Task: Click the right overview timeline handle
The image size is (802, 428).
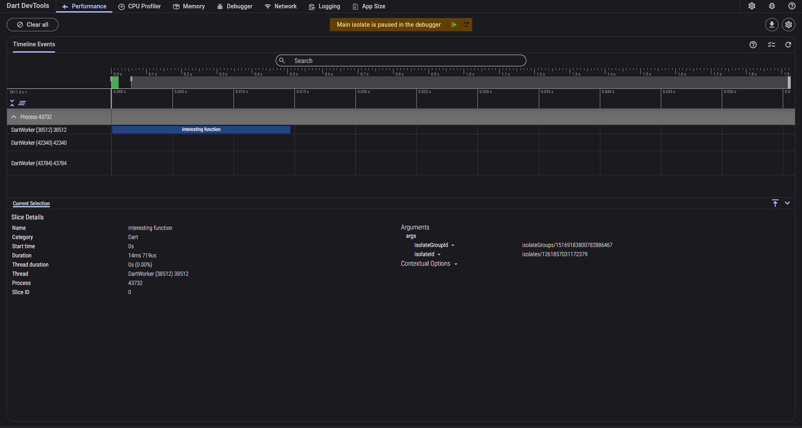Action: [789, 82]
